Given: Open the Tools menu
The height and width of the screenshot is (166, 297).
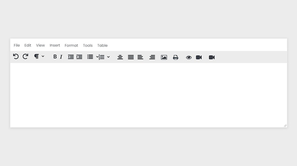Looking at the screenshot, I should tap(88, 45).
